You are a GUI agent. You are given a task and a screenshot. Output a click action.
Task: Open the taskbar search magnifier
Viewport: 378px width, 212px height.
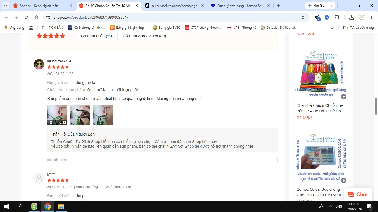pyautogui.click(x=20, y=206)
